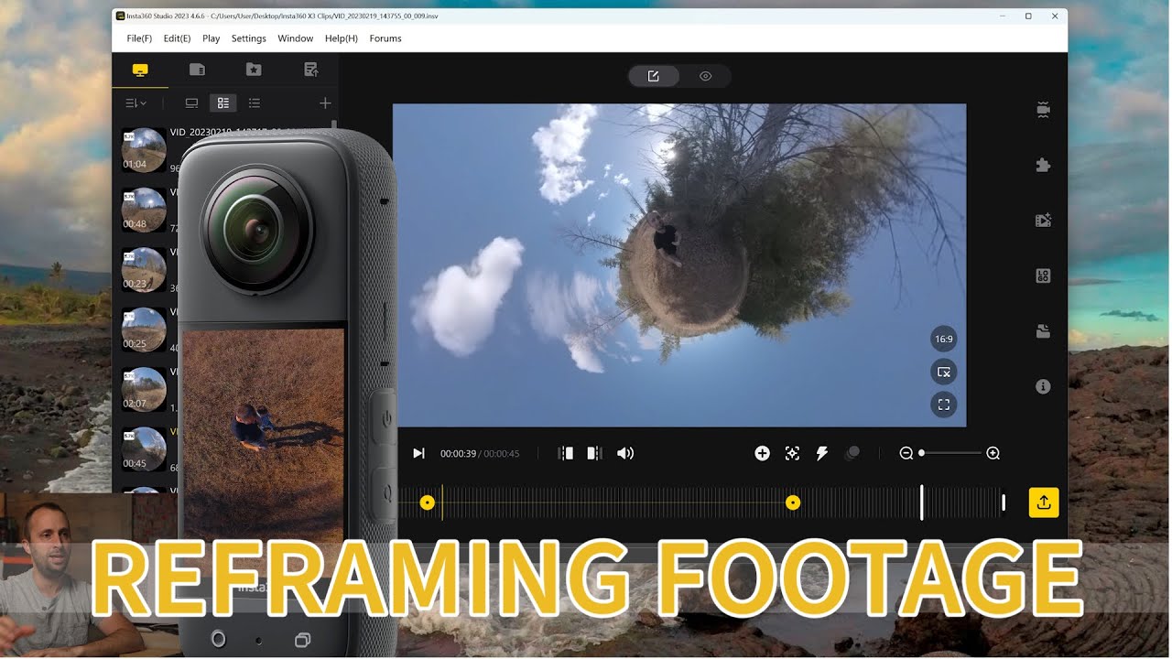
Task: Select the 00:25 video thumbnail
Action: pos(144,329)
